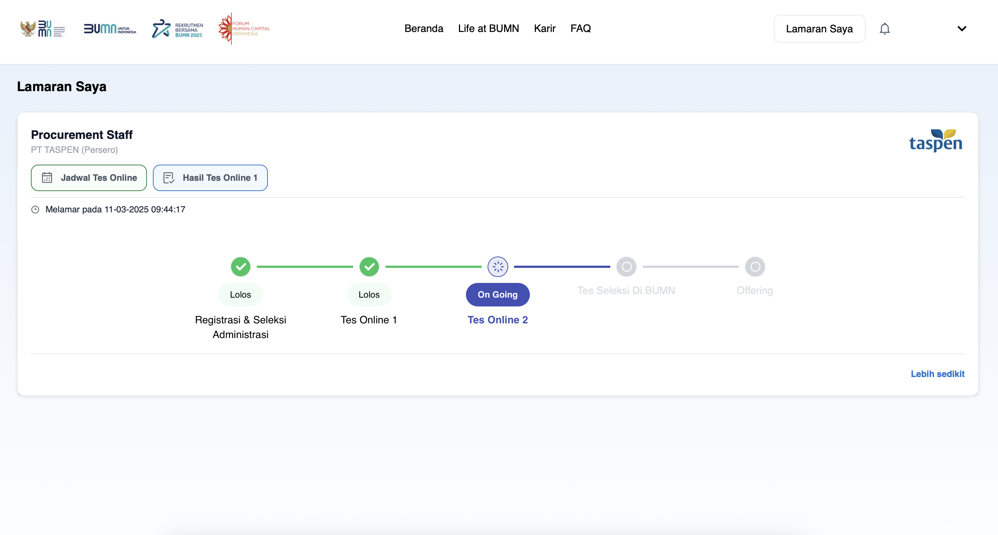Open the FAQ page
Viewport: 998px width, 535px height.
[580, 29]
